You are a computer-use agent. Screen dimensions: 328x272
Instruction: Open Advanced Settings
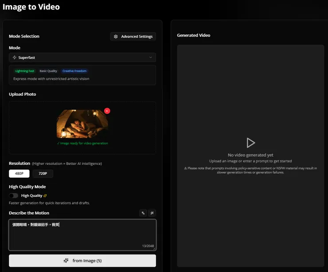[133, 36]
